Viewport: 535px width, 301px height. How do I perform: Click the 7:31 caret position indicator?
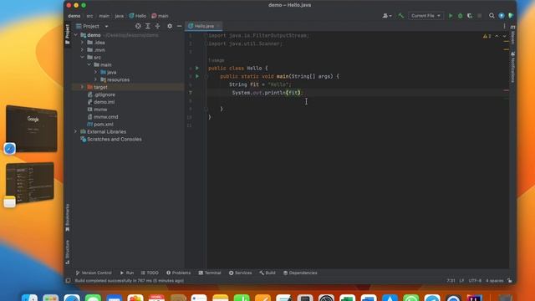click(x=451, y=281)
